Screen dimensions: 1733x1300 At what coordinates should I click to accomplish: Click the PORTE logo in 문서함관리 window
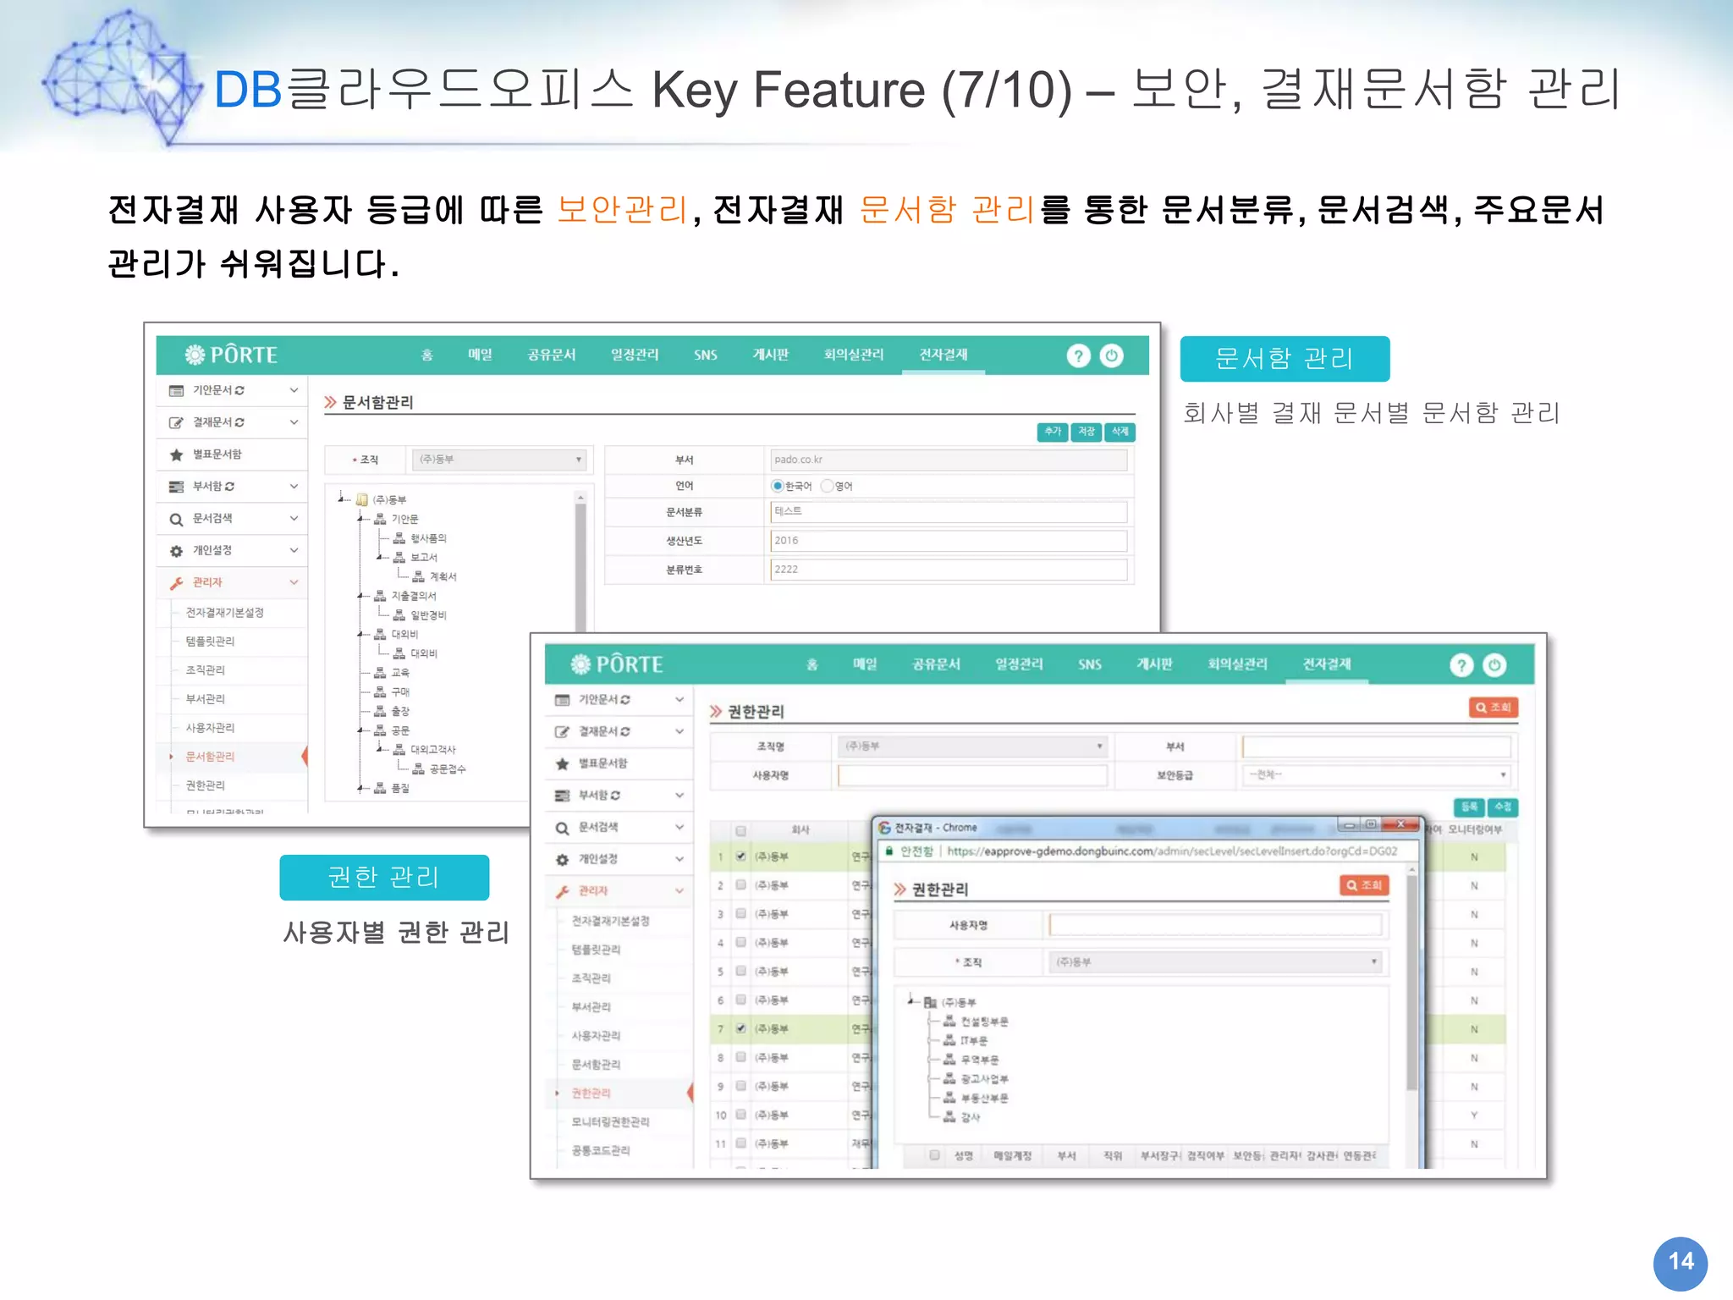(x=231, y=355)
